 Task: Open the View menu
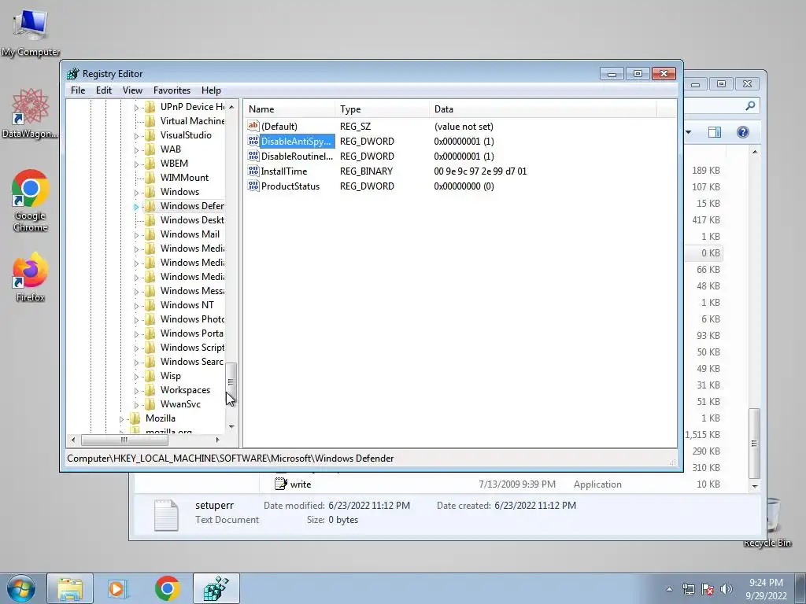tap(132, 90)
